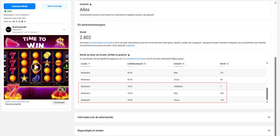The width and height of the screenshot is (280, 136).
Task: Sort table by Geslacht column
Action: (x=179, y=64)
